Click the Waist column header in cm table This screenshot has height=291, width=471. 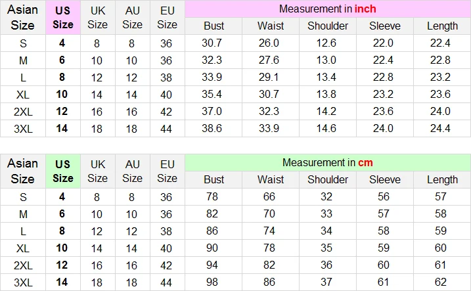[x=271, y=180]
